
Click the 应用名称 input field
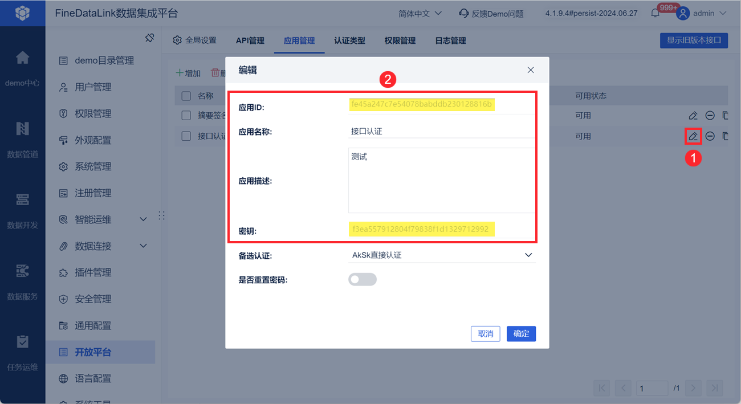click(442, 131)
